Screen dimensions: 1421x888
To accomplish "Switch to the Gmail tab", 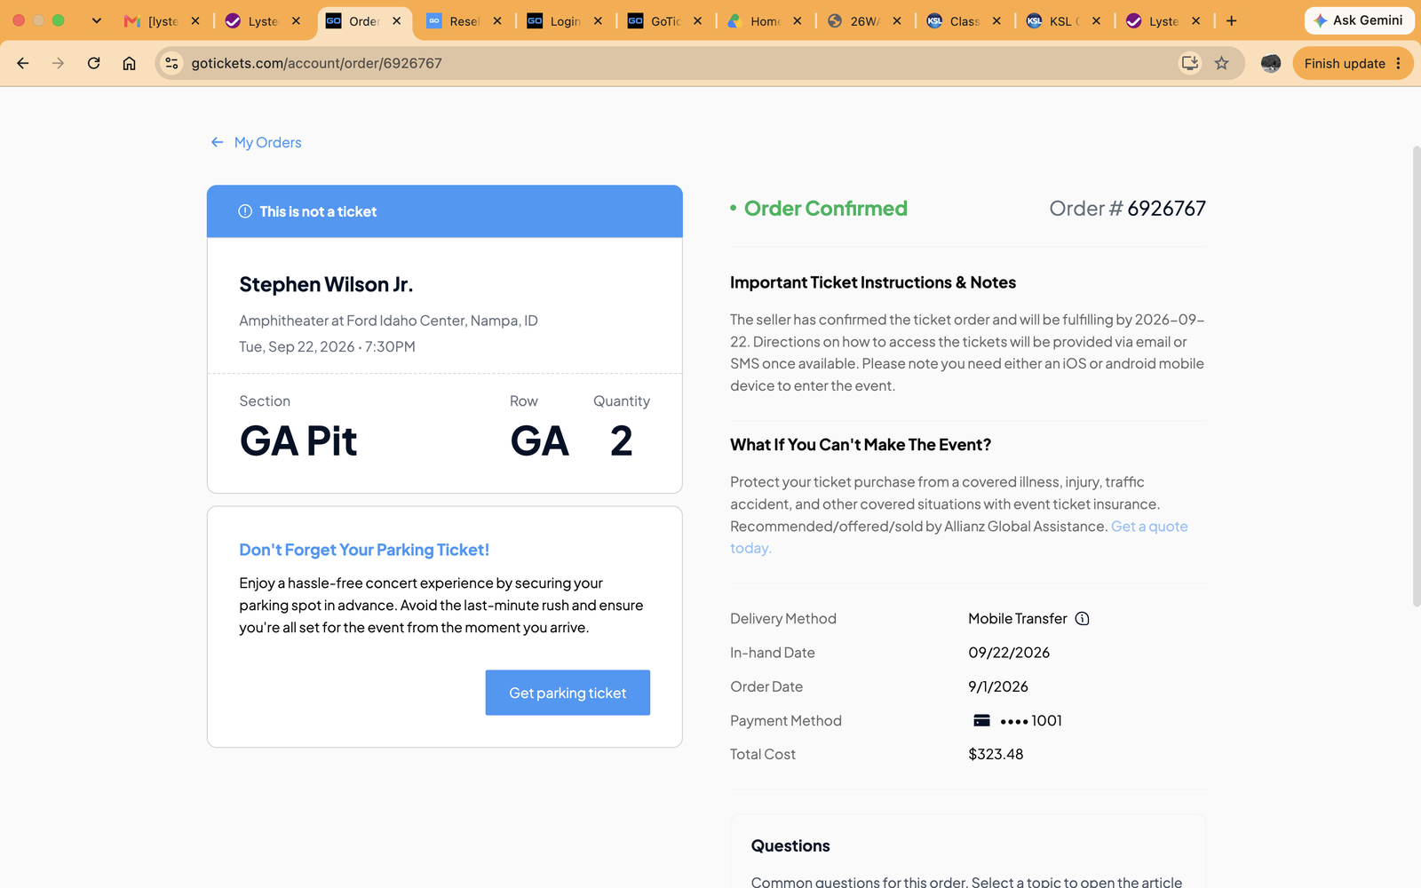I will tap(151, 21).
